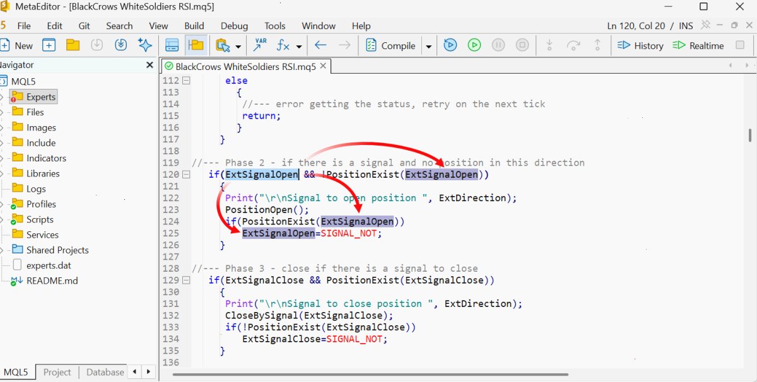757x382 pixels.
Task: Open dropdown next to clipboard cursor icon
Action: 238,46
